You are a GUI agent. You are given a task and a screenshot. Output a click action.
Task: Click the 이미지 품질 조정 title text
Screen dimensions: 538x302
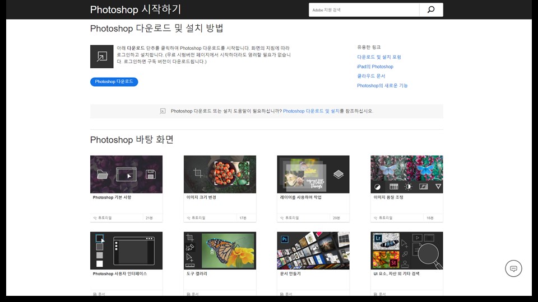388,197
